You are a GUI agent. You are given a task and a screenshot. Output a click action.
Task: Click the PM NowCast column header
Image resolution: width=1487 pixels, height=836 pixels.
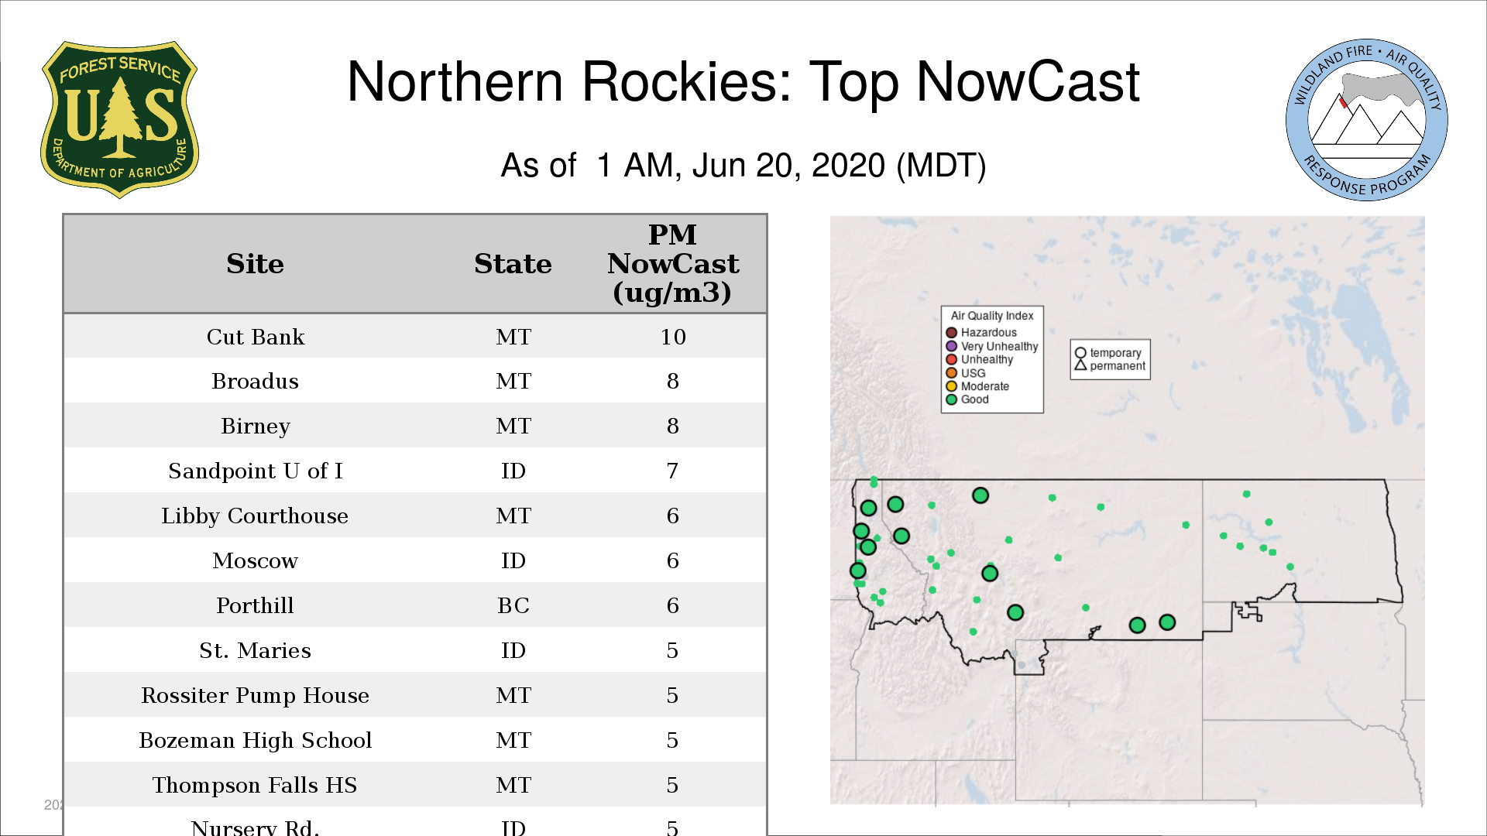coord(672,264)
